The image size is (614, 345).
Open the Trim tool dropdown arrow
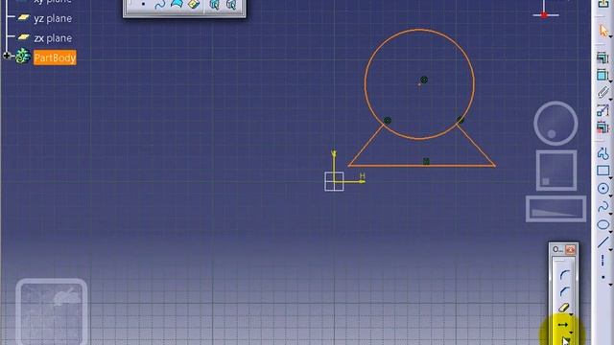pyautogui.click(x=572, y=314)
